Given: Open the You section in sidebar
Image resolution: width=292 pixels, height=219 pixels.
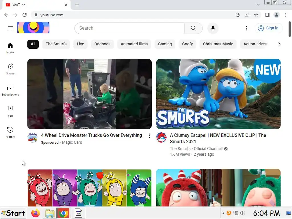Looking at the screenshot, I should click(10, 111).
